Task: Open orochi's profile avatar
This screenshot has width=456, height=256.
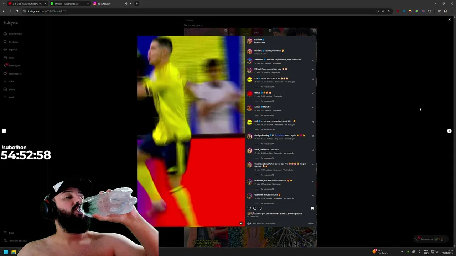Action: pyautogui.click(x=249, y=94)
